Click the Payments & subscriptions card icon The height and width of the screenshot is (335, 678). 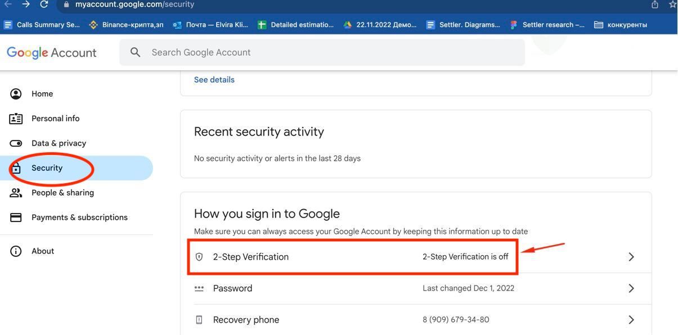click(x=16, y=218)
